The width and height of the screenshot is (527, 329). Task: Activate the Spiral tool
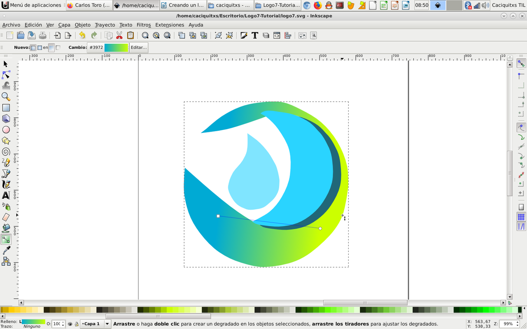tap(6, 152)
